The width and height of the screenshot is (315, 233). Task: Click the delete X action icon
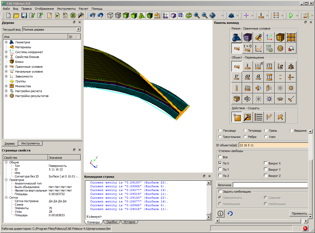280,117
